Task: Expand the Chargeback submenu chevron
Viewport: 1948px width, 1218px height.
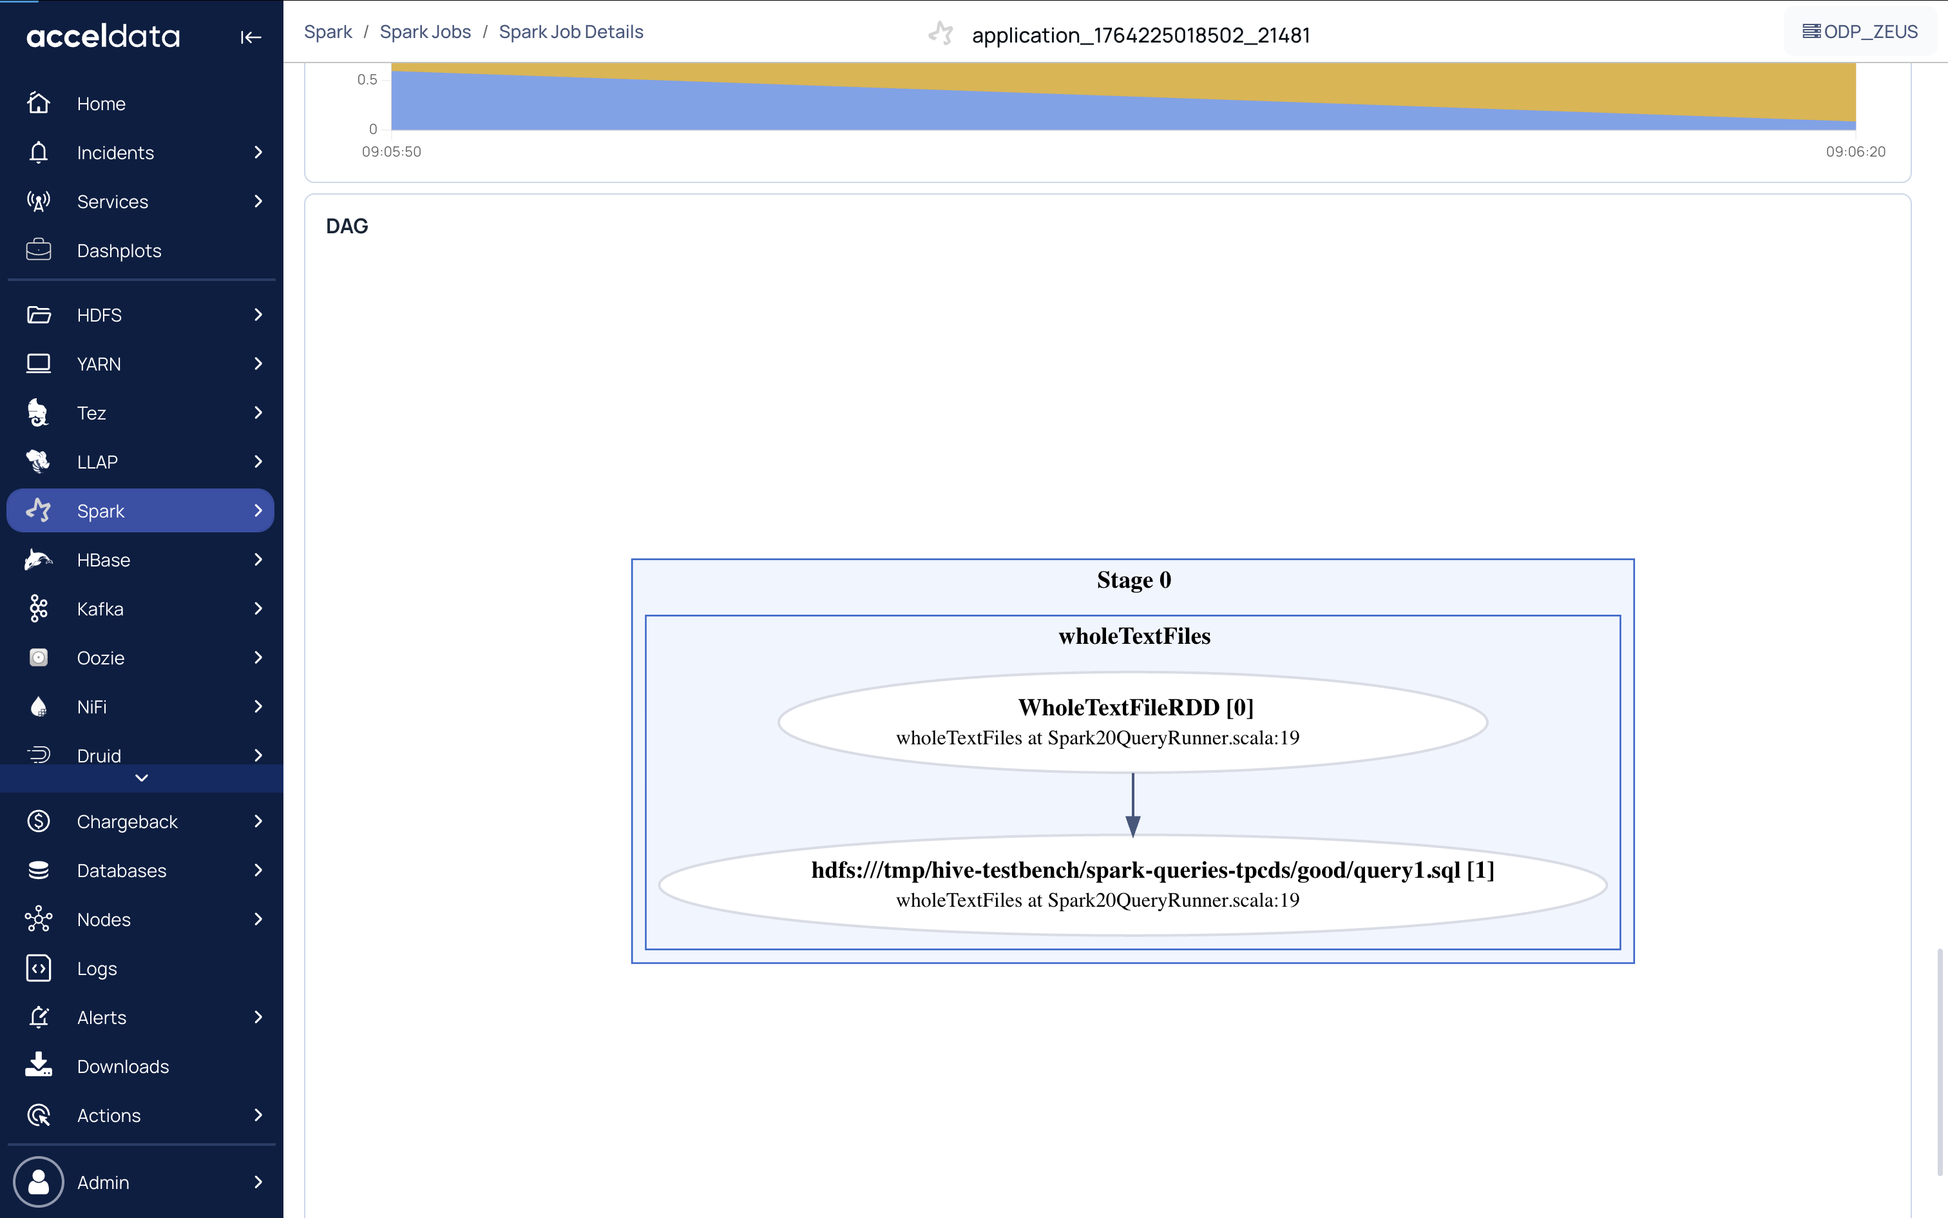Action: point(258,822)
